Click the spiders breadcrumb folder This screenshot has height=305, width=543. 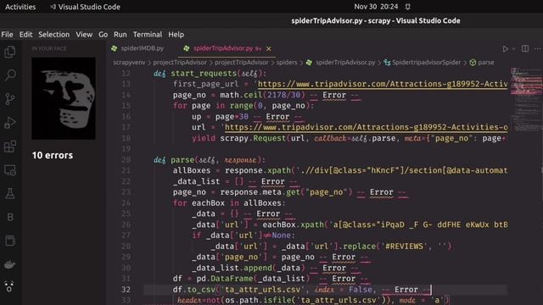point(287,63)
